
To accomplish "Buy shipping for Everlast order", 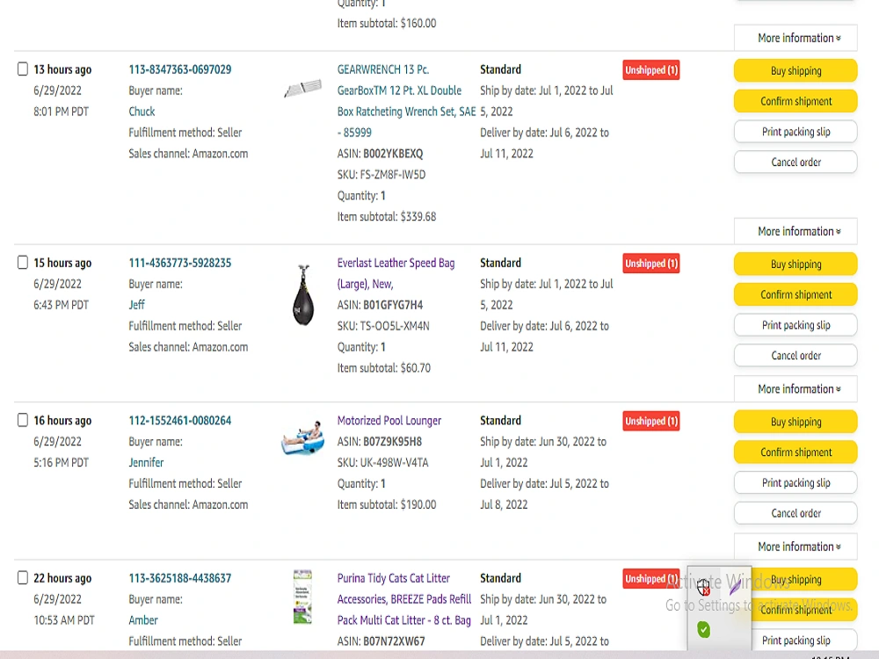I will pyautogui.click(x=795, y=264).
